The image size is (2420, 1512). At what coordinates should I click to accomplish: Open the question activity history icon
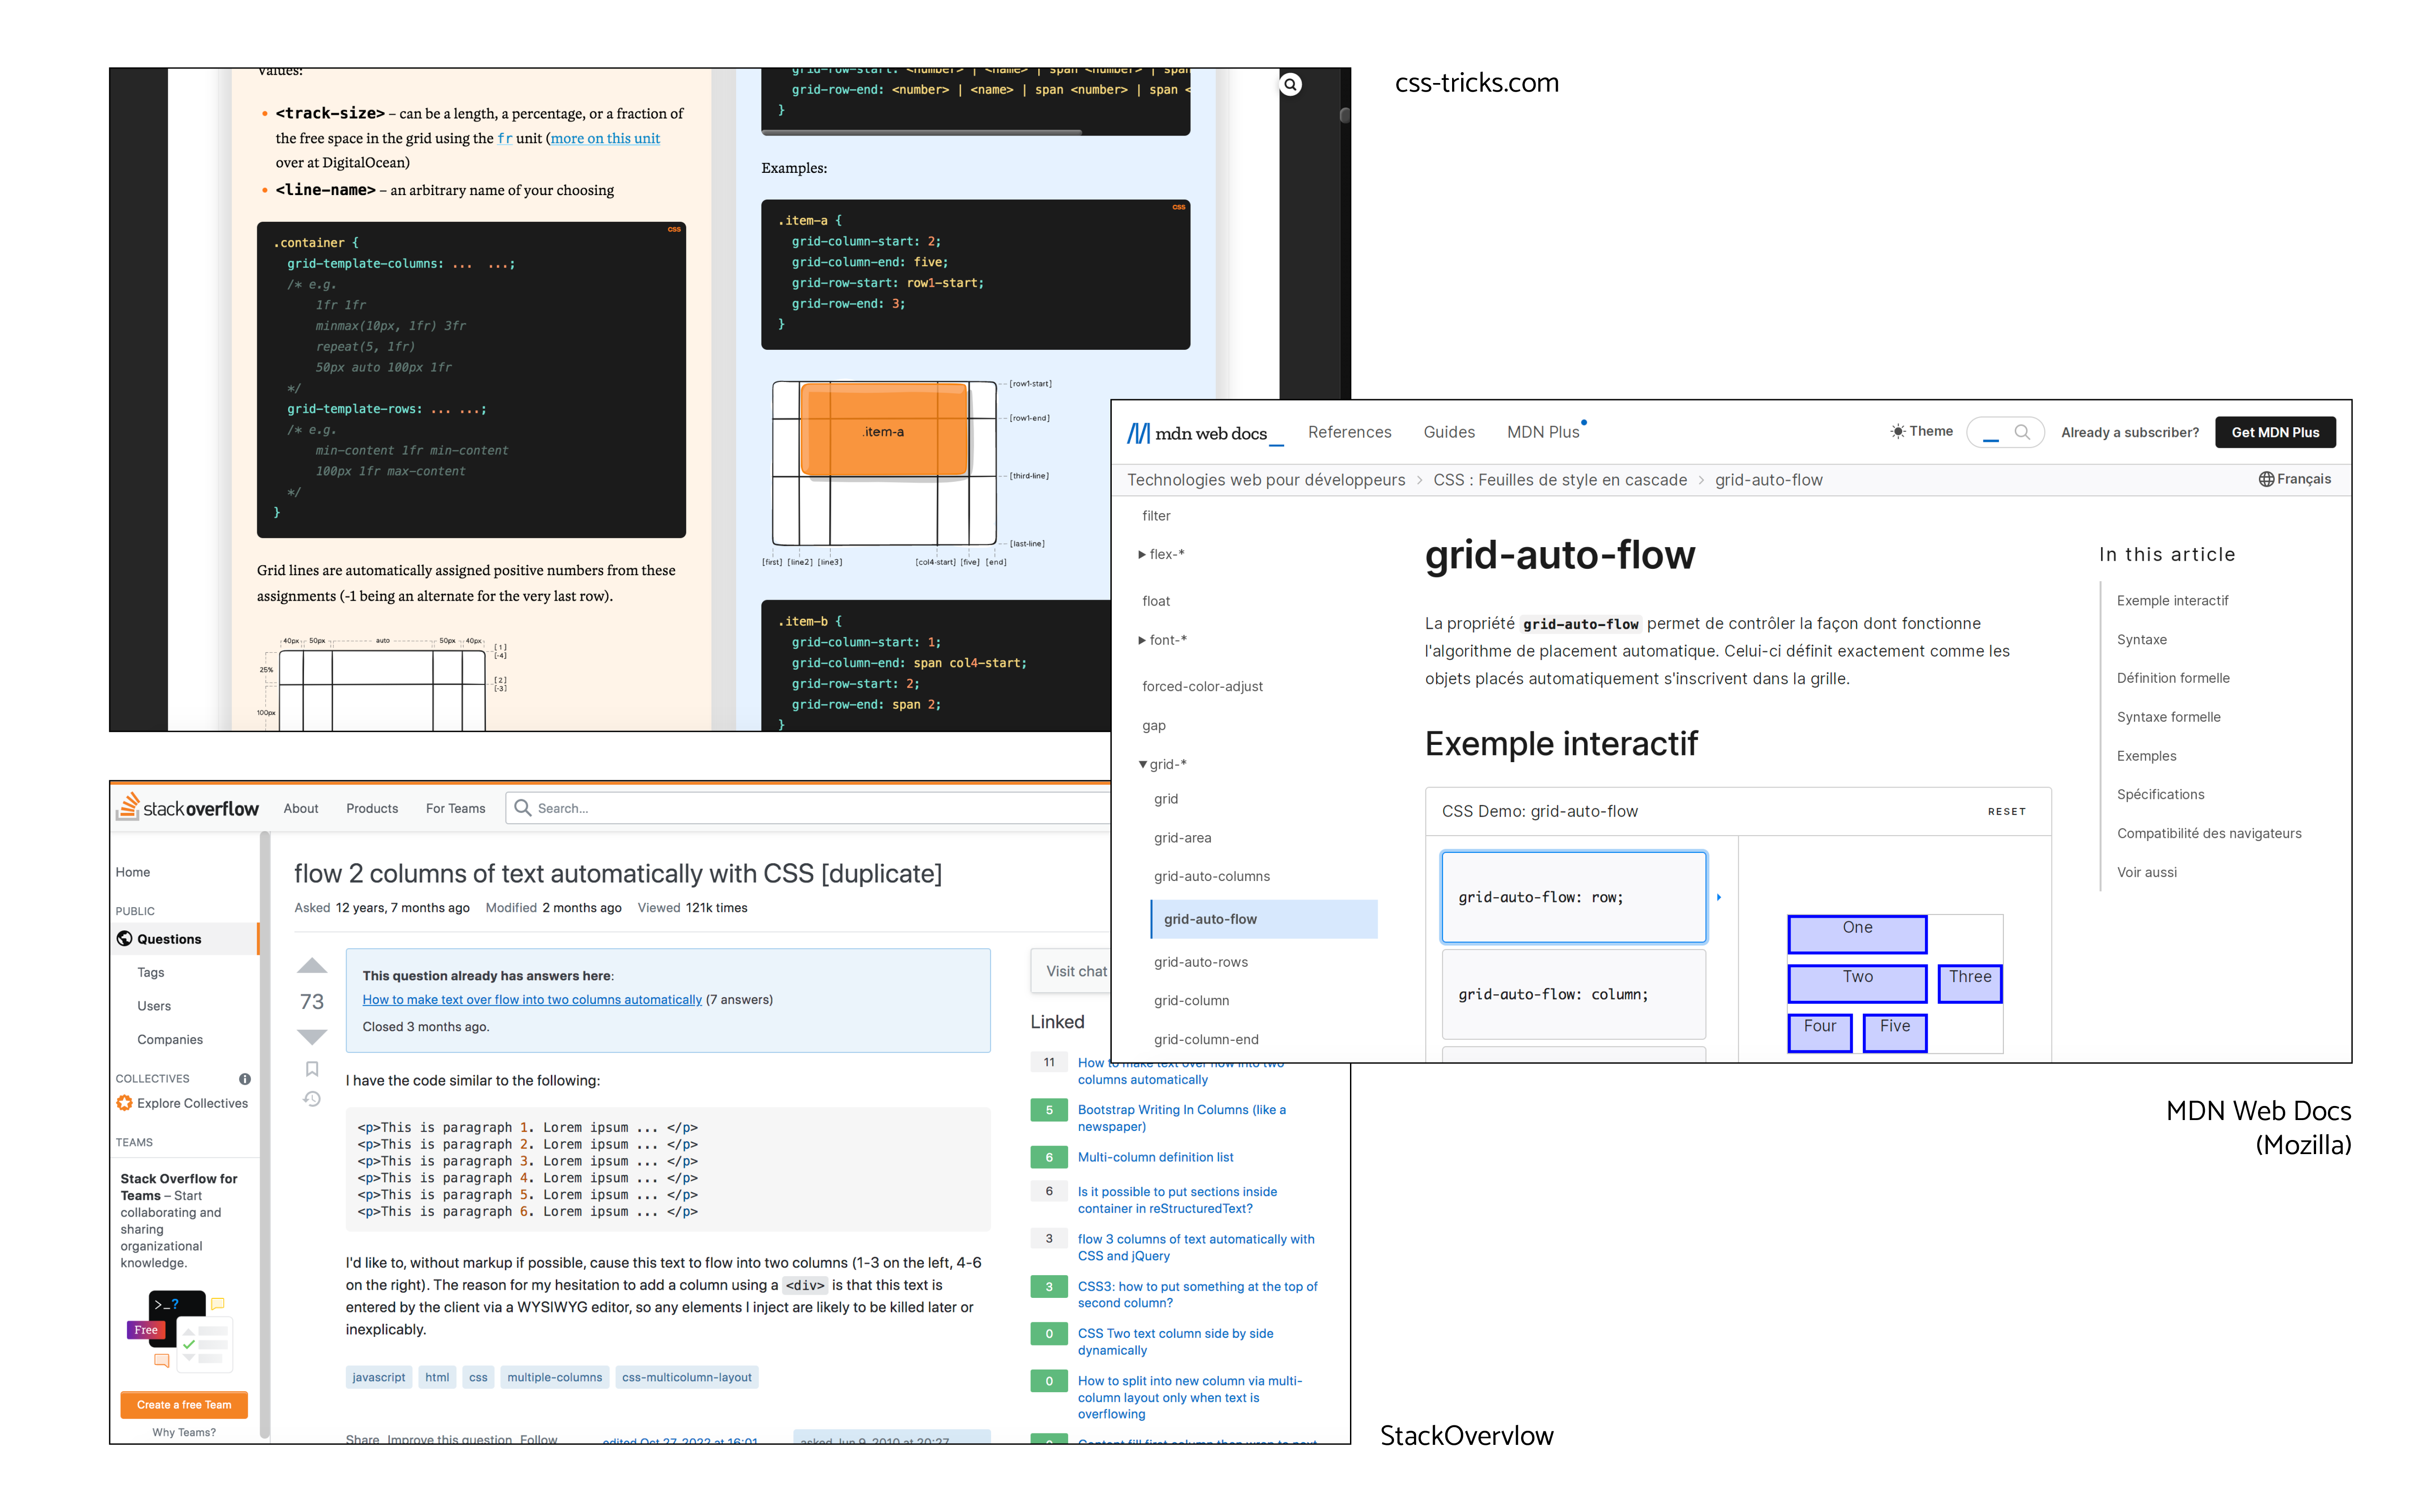point(312,1099)
